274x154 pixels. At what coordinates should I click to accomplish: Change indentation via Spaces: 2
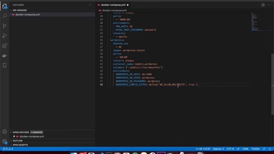218,149
